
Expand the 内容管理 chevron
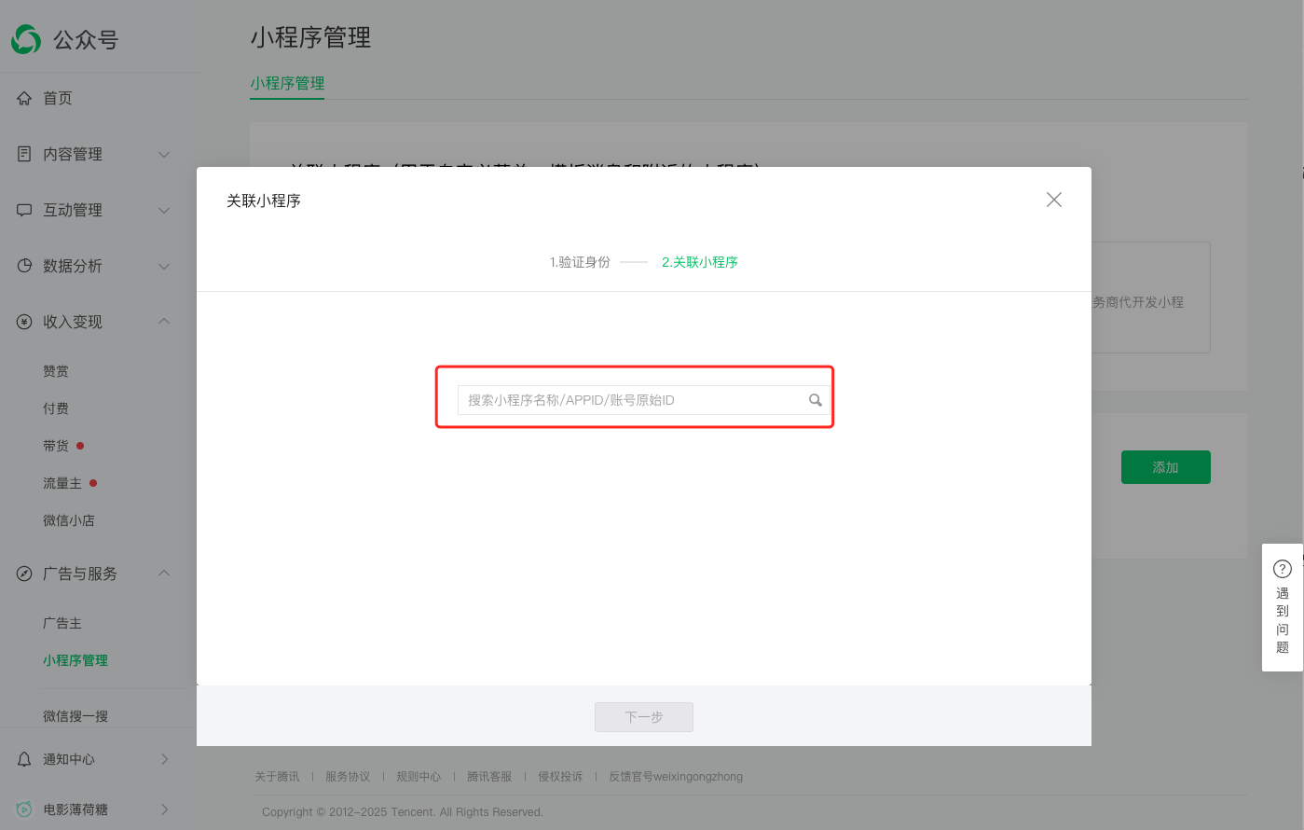tap(164, 154)
